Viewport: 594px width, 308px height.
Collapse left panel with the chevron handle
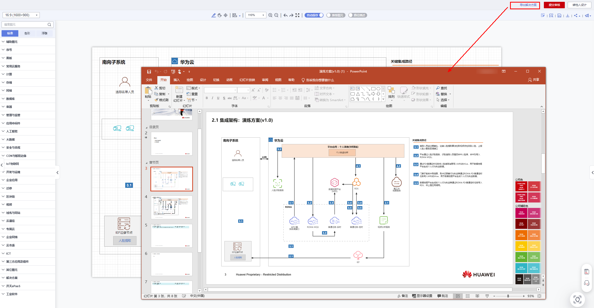pos(57,172)
